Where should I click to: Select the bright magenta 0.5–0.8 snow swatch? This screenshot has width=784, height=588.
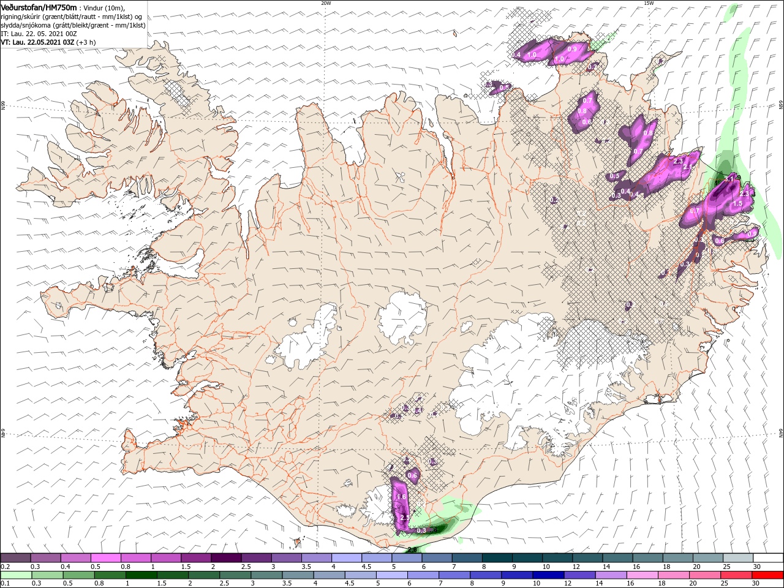click(106, 558)
